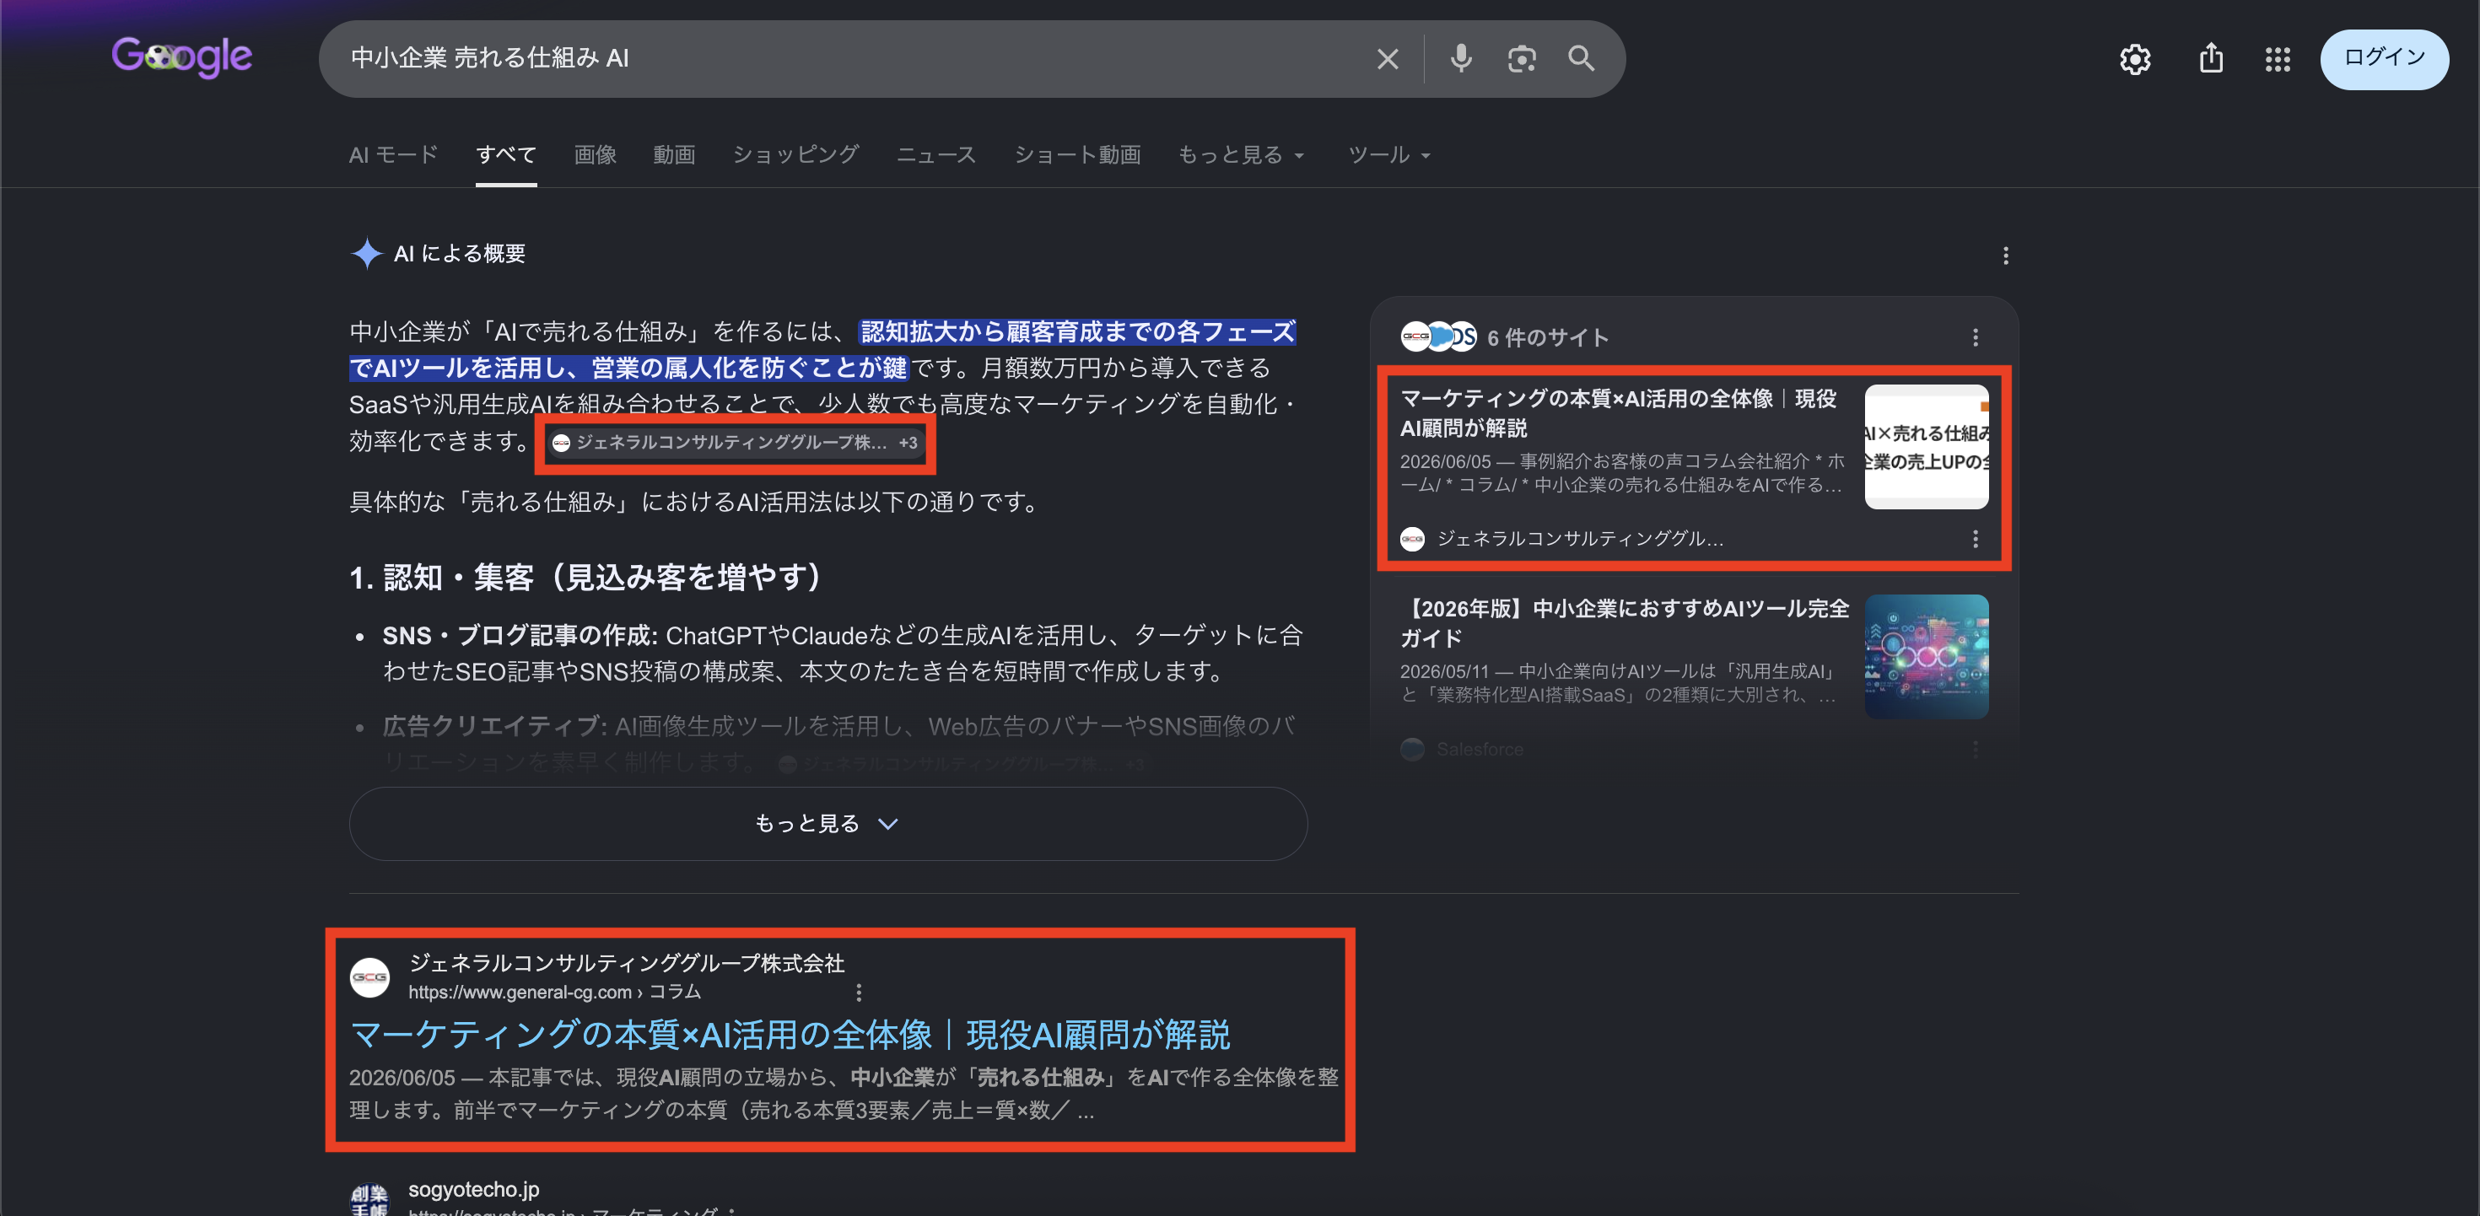Submit search with the magnifying glass icon

pyautogui.click(x=1581, y=59)
